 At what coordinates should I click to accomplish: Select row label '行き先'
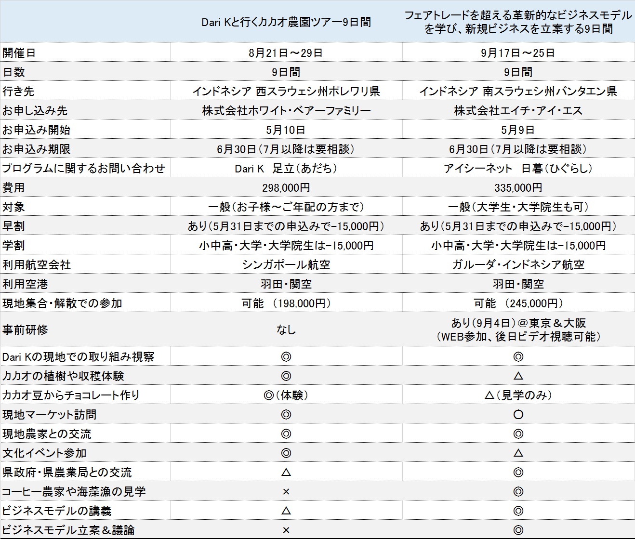point(18,92)
